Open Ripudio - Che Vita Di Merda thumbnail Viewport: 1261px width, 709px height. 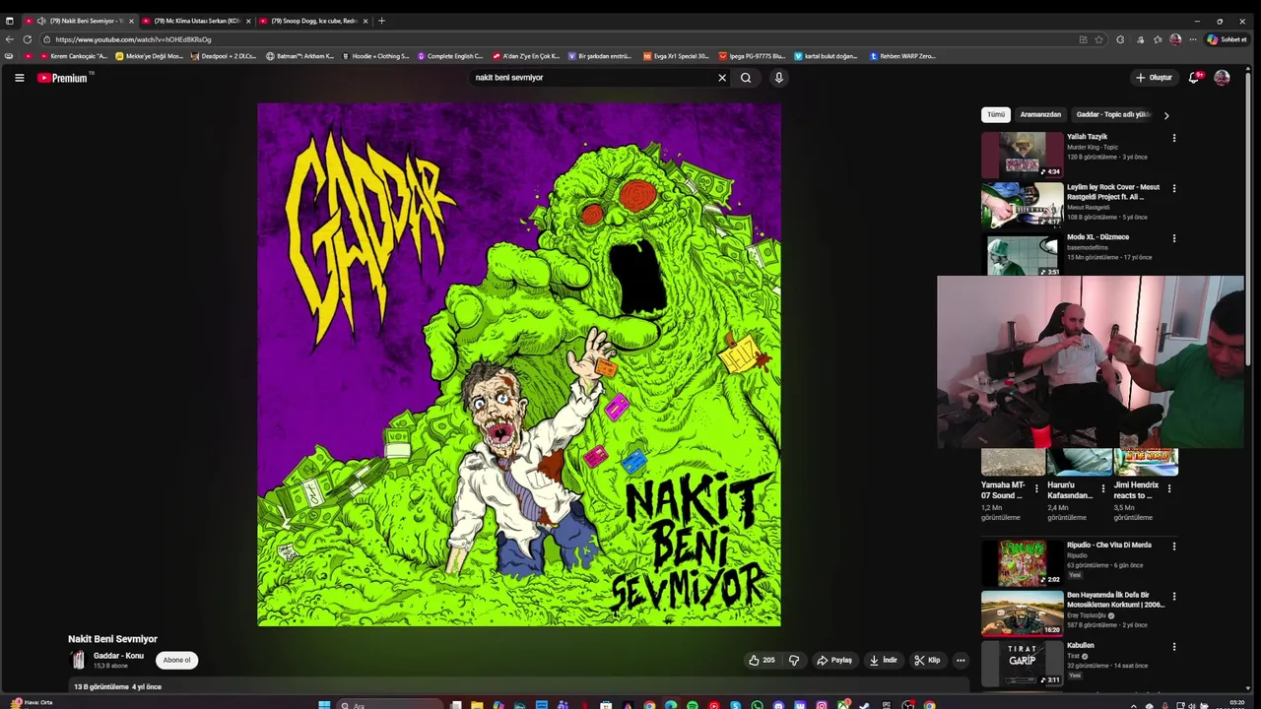[1022, 562]
